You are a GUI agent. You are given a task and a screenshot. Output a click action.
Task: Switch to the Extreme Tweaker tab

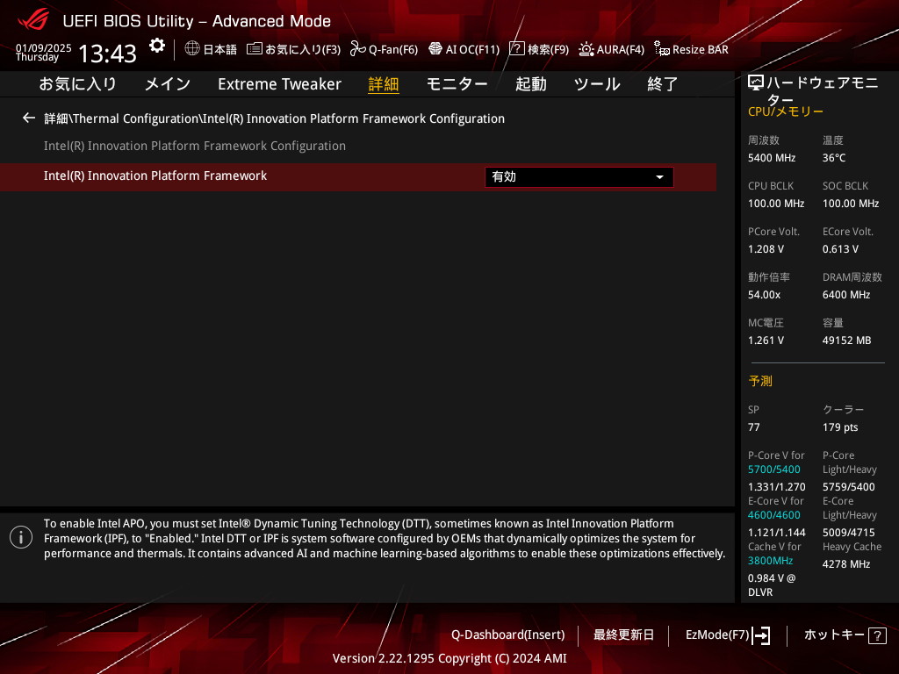pos(279,84)
